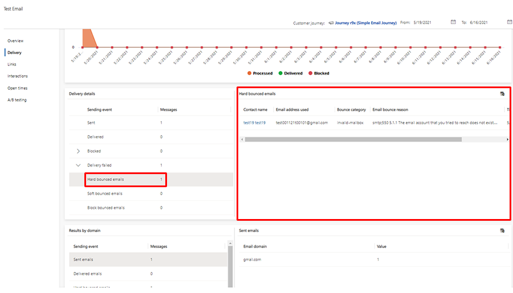
Task: Click Messages header in Results by domain
Action: (158, 246)
